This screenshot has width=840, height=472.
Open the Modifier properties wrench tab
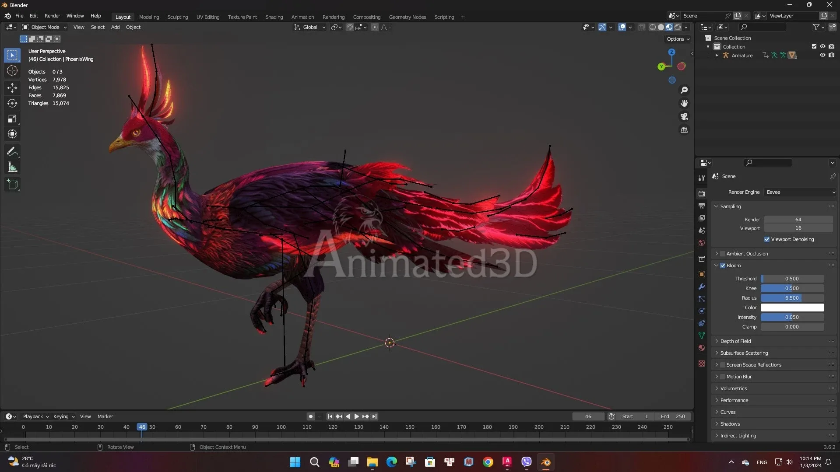tap(702, 287)
